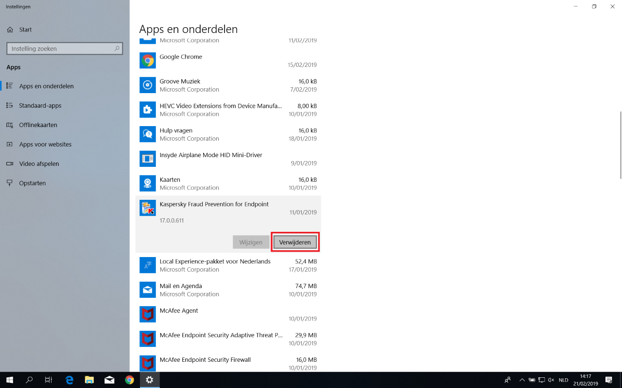The height and width of the screenshot is (388, 622).
Task: Open Mail app from taskbar
Action: pyautogui.click(x=109, y=380)
